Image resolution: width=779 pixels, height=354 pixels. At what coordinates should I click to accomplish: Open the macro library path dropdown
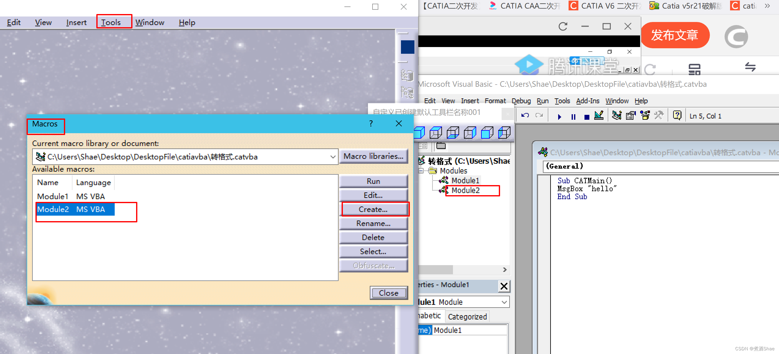pos(333,157)
